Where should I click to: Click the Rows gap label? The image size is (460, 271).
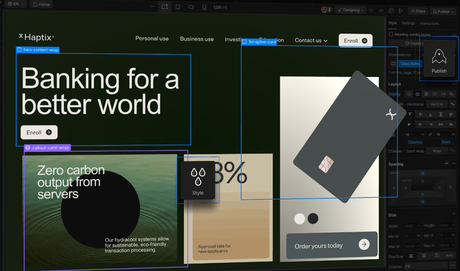pos(445,142)
